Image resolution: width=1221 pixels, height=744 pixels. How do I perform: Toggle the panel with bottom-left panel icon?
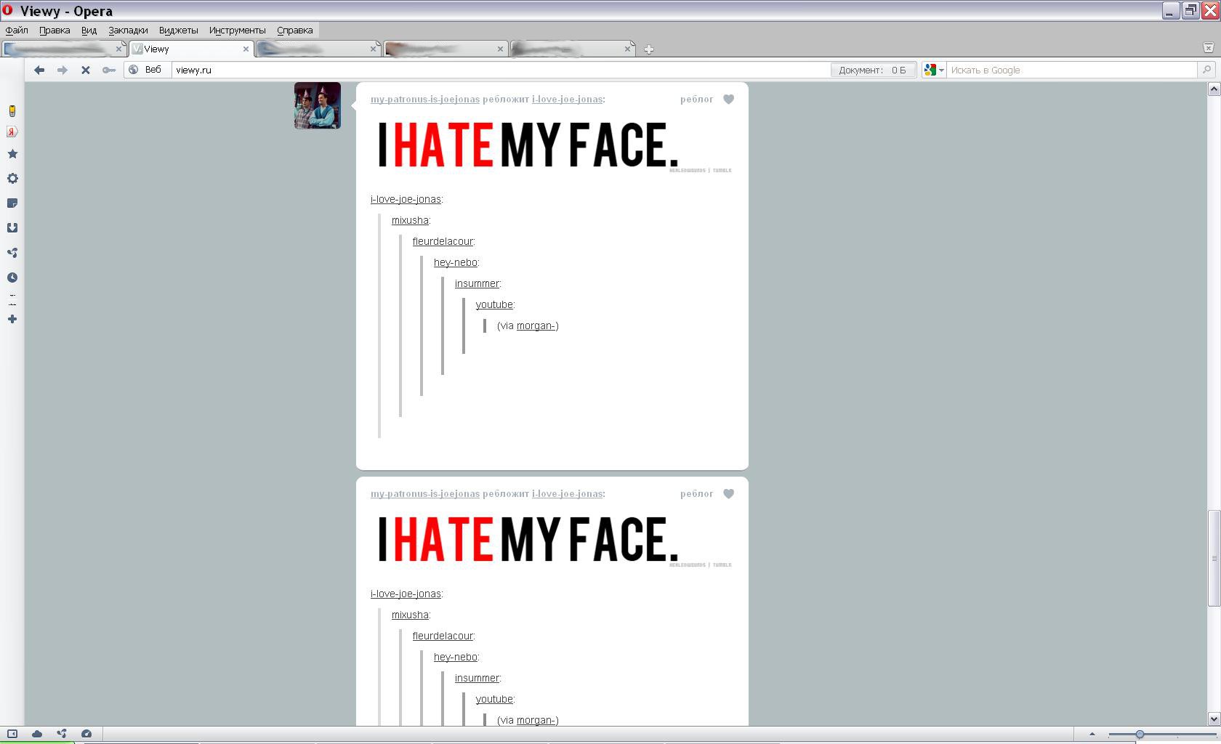12,734
